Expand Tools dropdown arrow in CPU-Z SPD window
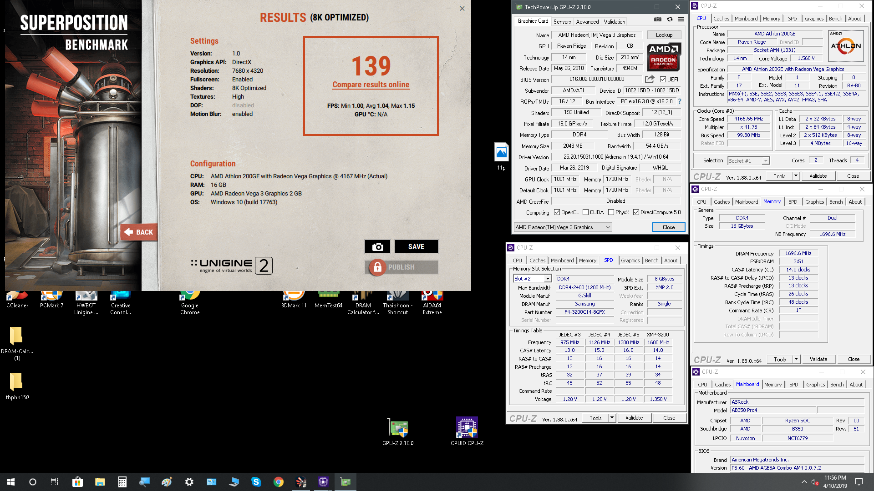This screenshot has width=874, height=491. click(x=612, y=418)
